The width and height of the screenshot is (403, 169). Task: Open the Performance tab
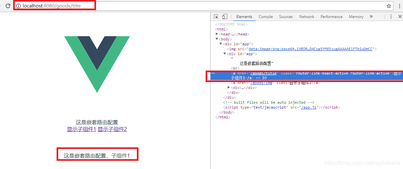[332, 17]
